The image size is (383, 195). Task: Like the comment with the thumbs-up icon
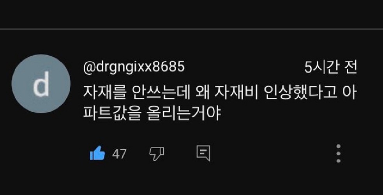click(97, 153)
